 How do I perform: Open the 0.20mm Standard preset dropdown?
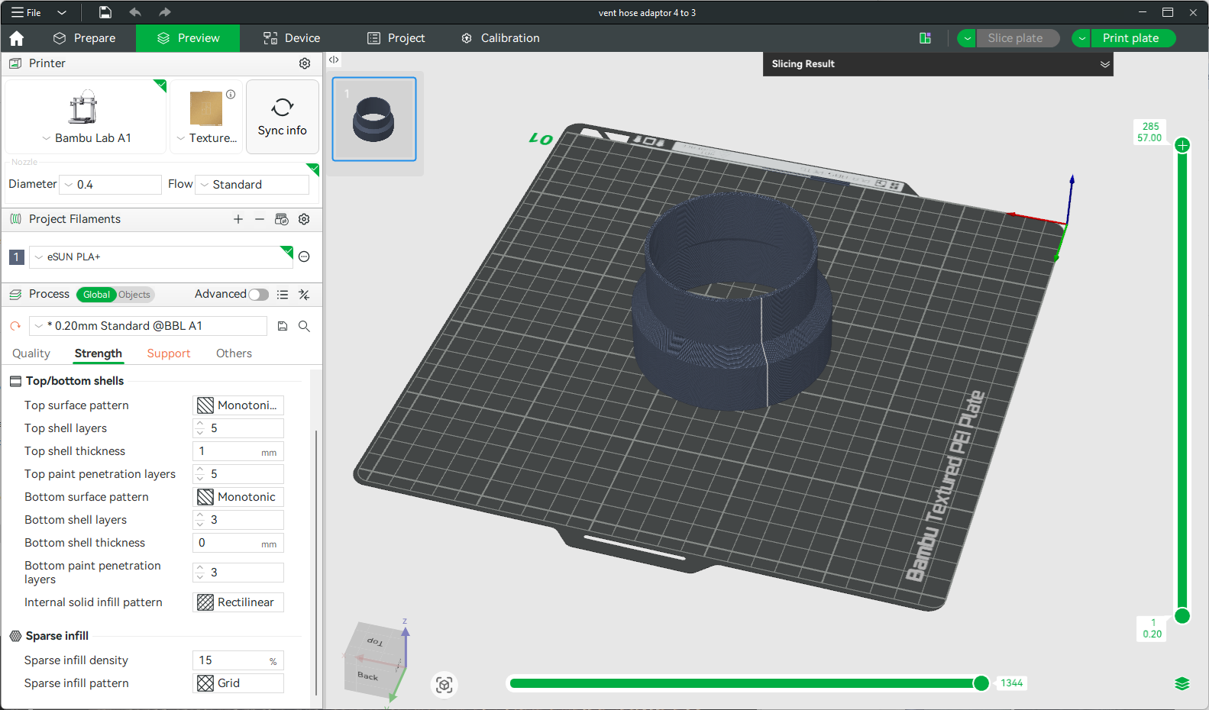click(x=148, y=326)
